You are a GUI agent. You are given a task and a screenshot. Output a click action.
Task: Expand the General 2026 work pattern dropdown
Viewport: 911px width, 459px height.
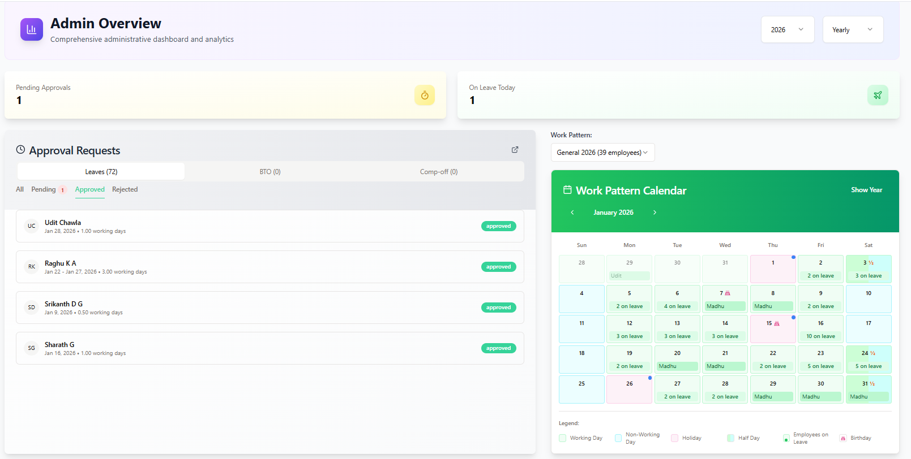602,153
